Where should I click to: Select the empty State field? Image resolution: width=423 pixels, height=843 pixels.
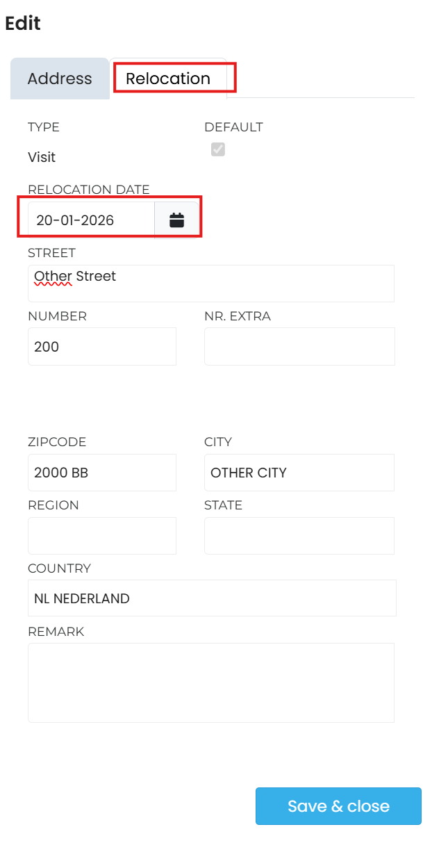(299, 536)
